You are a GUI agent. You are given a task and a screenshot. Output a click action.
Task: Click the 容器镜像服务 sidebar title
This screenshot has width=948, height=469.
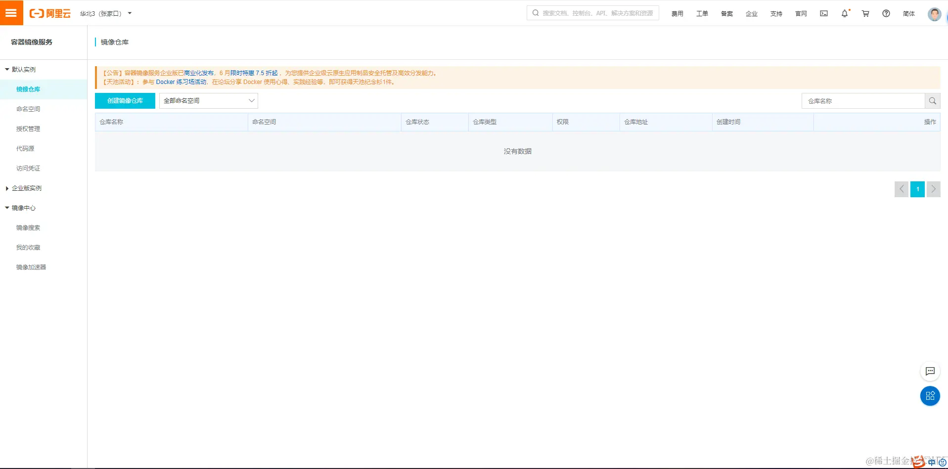click(32, 42)
